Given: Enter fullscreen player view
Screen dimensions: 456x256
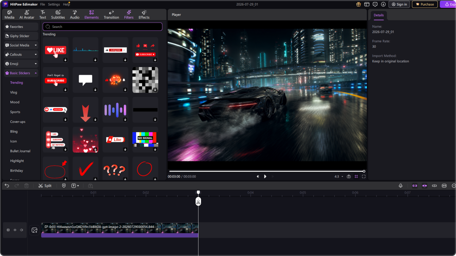Looking at the screenshot, I should 364,177.
